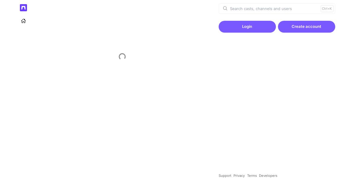The width and height of the screenshot is (356, 178).
Task: Open the Terms link
Action: 252,176
